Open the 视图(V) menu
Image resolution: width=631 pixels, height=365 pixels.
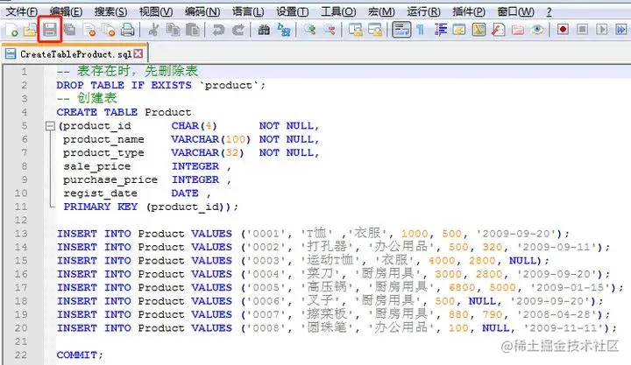tap(156, 11)
